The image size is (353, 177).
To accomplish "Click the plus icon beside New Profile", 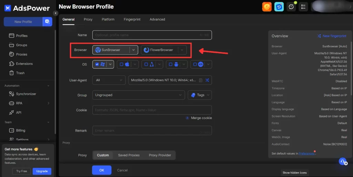I will tap(47, 22).
